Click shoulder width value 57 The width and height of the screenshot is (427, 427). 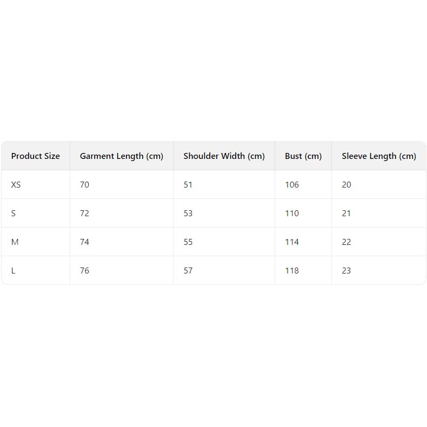coord(188,271)
